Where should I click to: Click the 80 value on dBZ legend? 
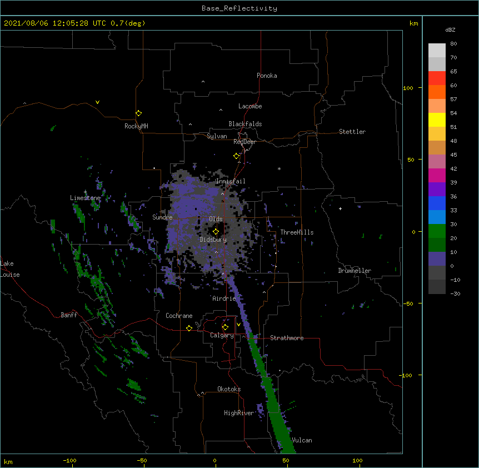click(x=453, y=44)
